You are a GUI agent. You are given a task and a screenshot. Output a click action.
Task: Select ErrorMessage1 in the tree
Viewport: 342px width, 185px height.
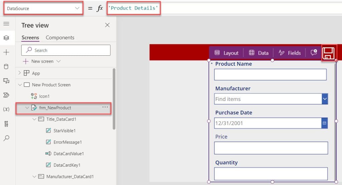point(67,142)
